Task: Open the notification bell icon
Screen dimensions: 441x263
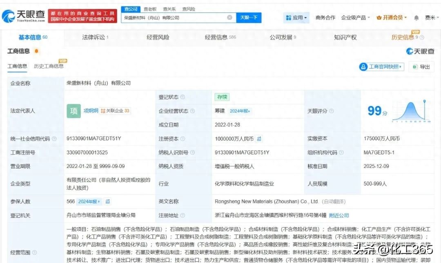Action: tap(416, 18)
